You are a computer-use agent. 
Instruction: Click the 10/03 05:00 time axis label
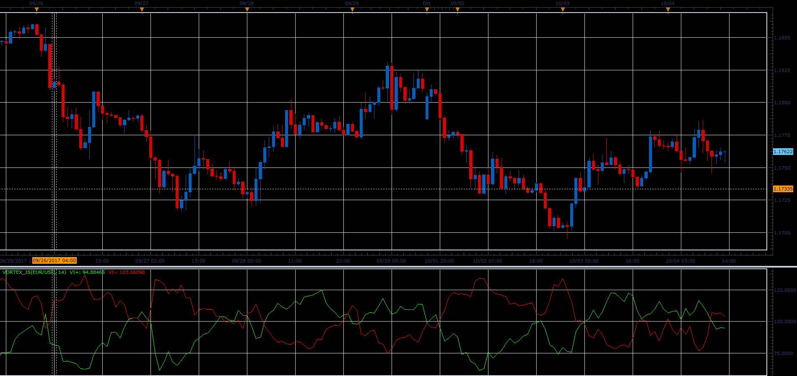584,261
